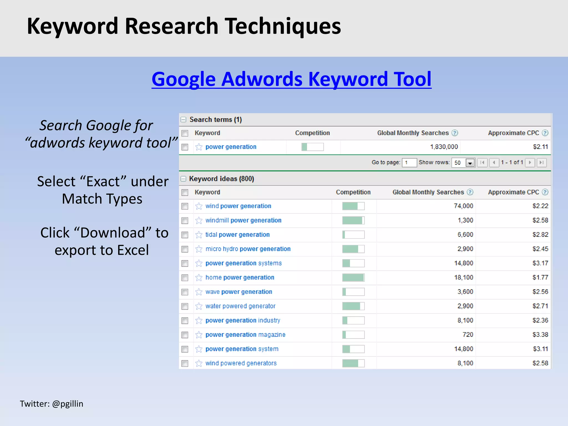568x426 pixels.
Task: Check the 'tidal power generation' row
Action: point(185,235)
